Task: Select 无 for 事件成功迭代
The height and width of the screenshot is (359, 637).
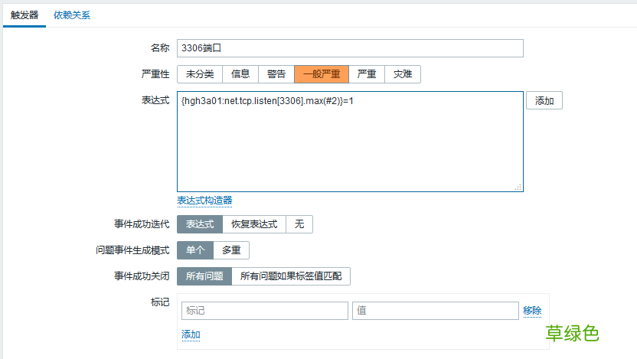Action: [x=299, y=224]
